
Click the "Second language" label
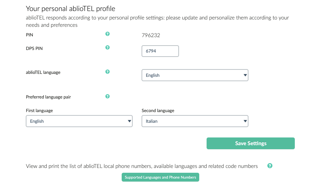(x=158, y=111)
